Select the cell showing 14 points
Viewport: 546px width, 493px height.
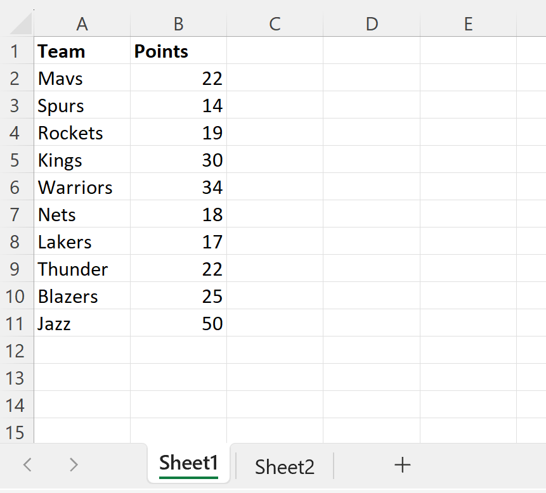[x=178, y=105]
